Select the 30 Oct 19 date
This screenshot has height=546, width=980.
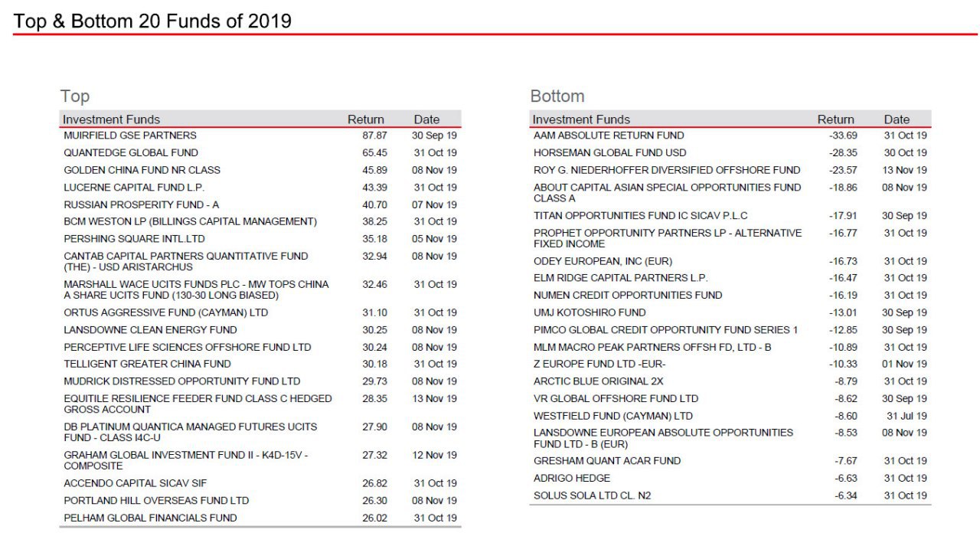coord(905,152)
